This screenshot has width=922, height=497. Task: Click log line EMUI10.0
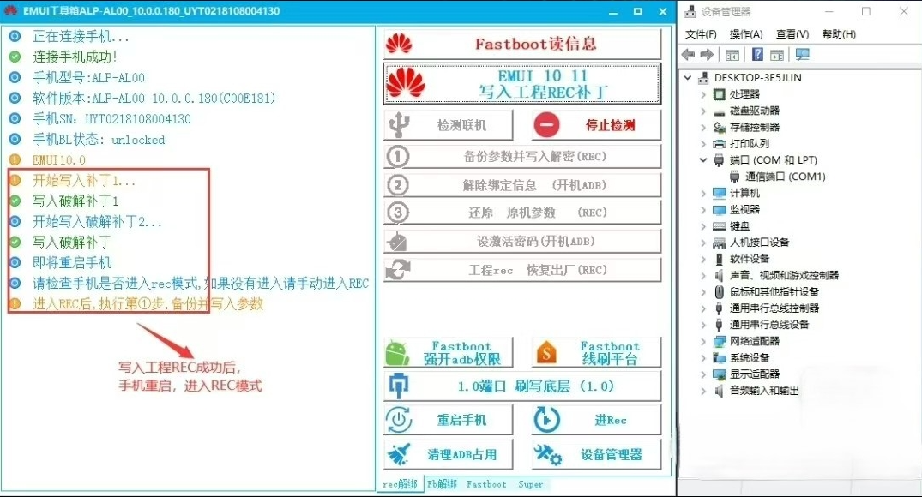tap(59, 159)
